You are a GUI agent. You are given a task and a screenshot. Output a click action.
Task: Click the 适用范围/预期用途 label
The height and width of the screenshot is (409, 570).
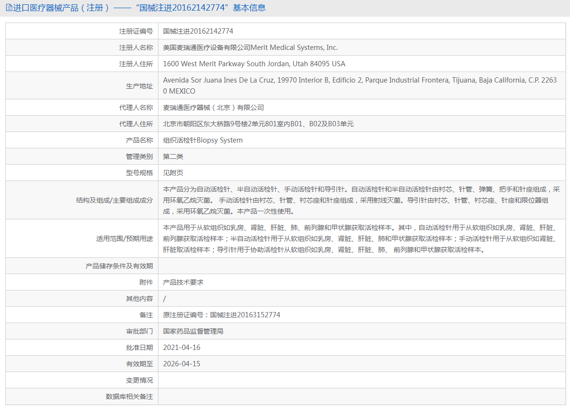coord(124,239)
